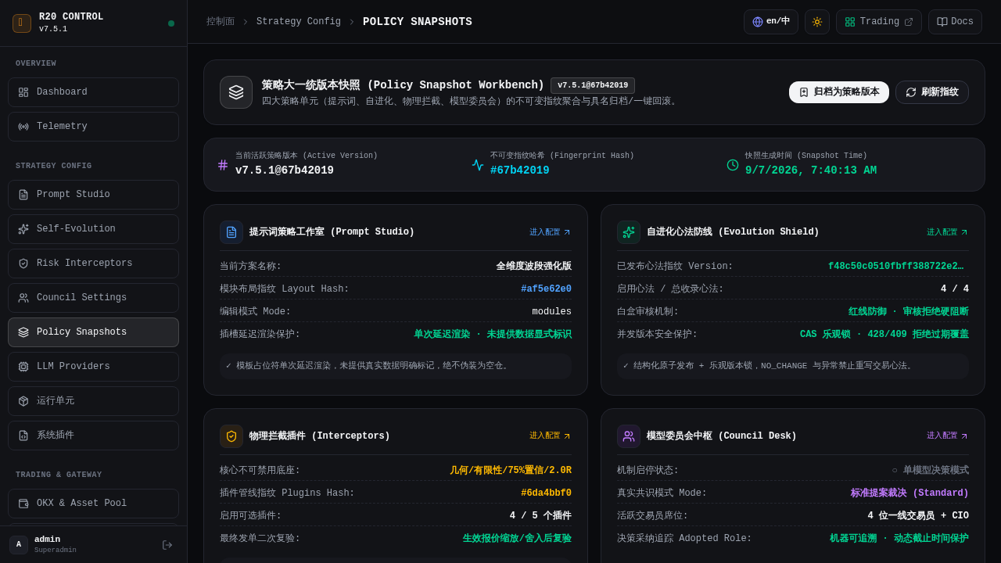Click the f48c50c0510fbff388722e2 version fingerprint
The width and height of the screenshot is (1001, 563).
(x=898, y=267)
